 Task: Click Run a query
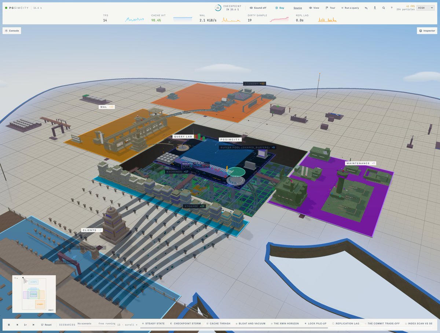350,8
